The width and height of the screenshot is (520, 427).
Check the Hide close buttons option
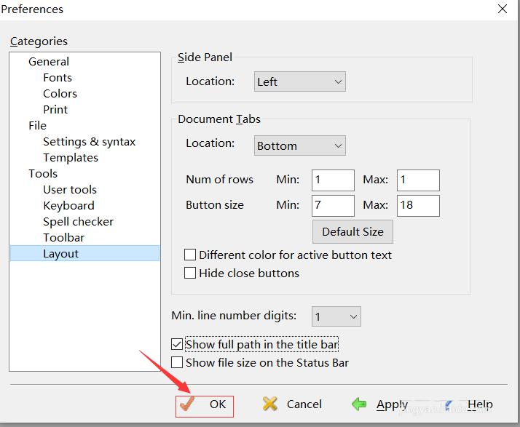click(x=190, y=274)
